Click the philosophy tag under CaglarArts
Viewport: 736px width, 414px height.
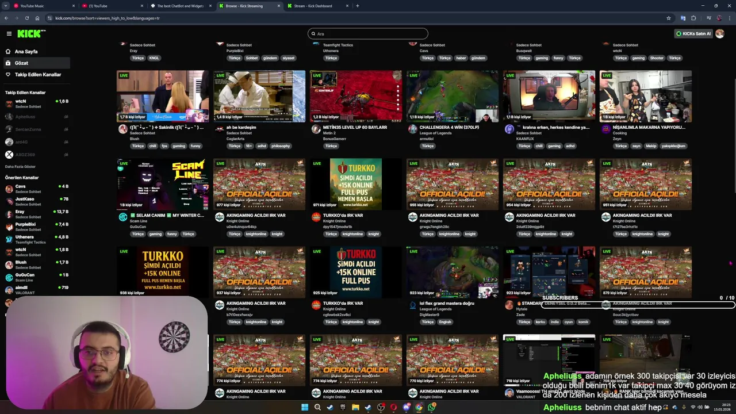(x=281, y=146)
